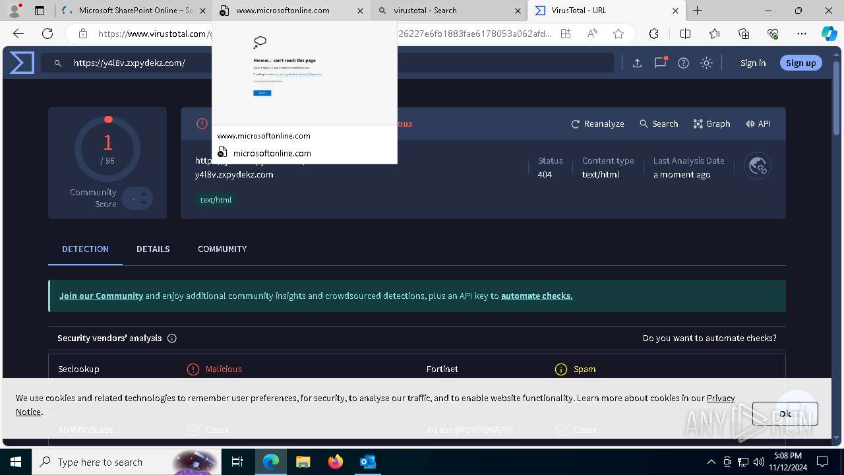844x475 pixels.
Task: Open the Graph view
Action: tap(711, 123)
